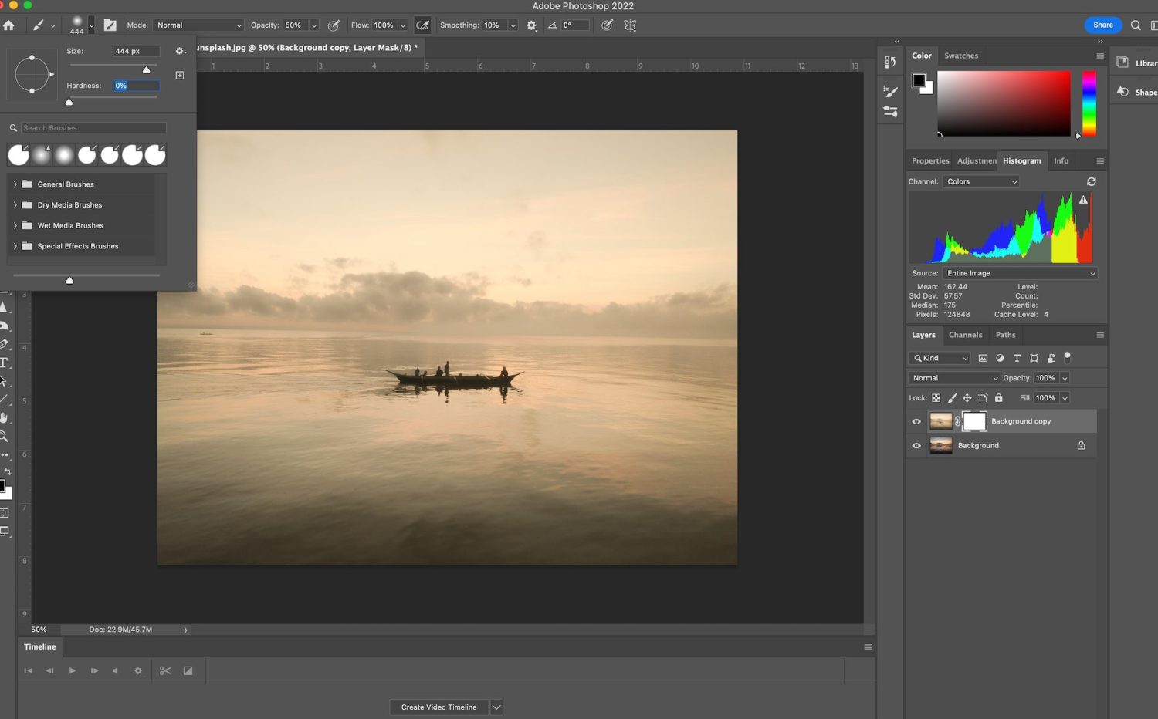Switch to the Properties tab
This screenshot has height=719, width=1158.
930,160
